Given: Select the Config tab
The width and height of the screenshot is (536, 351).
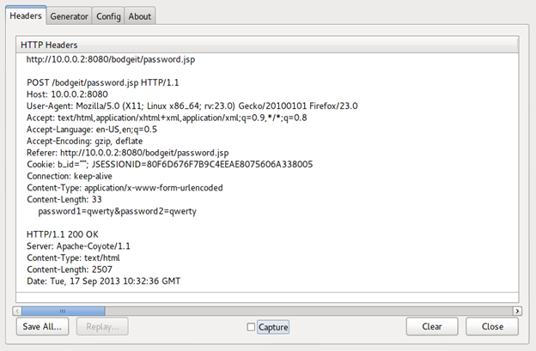Looking at the screenshot, I should coord(108,16).
